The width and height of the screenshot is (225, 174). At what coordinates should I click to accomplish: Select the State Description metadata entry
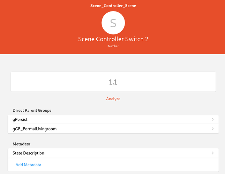[28, 153]
